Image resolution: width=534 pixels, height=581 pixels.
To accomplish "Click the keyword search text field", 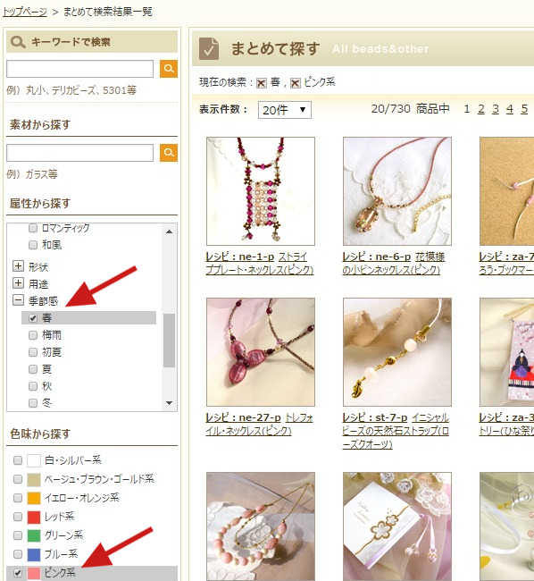I will [x=80, y=69].
